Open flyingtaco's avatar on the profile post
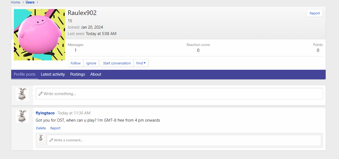This screenshot has width=339, height=159. [x=22, y=117]
